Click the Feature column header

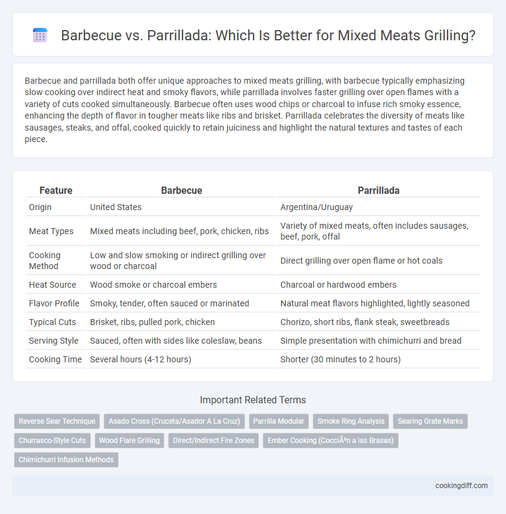tap(56, 190)
